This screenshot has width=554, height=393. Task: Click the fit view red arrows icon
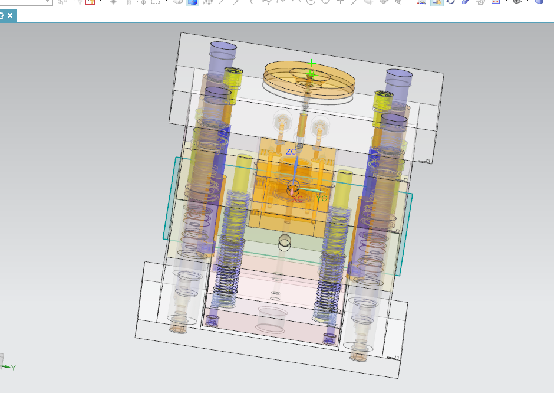click(496, 2)
